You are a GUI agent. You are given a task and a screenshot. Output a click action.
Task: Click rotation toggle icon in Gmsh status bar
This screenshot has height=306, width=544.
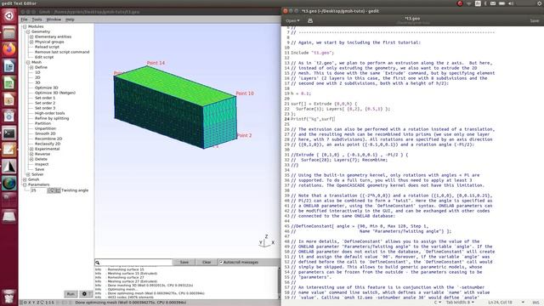[x=42, y=303]
